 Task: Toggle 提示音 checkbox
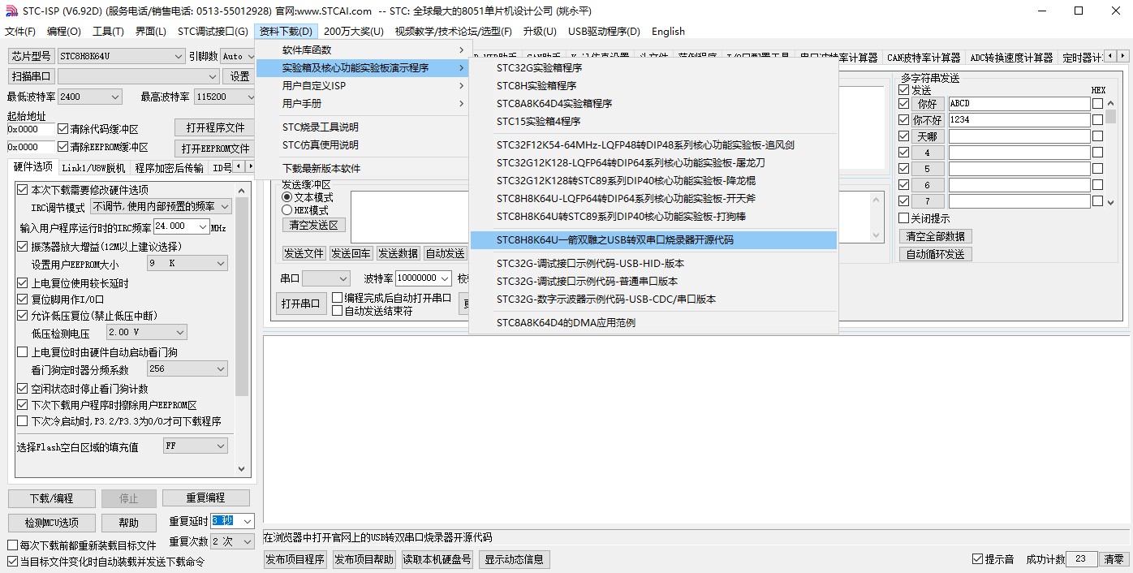point(978,559)
